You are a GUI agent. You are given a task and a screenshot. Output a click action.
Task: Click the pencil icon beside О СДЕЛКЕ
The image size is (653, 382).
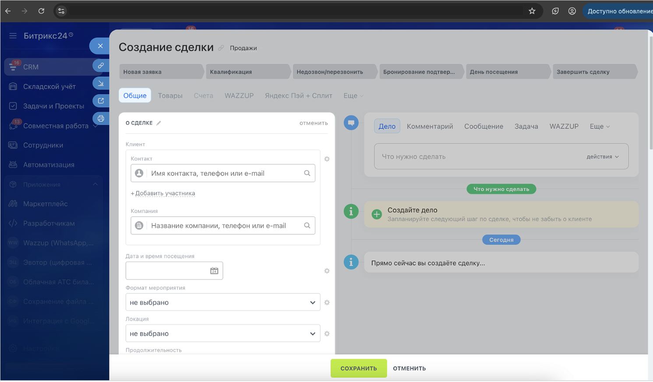tap(159, 123)
